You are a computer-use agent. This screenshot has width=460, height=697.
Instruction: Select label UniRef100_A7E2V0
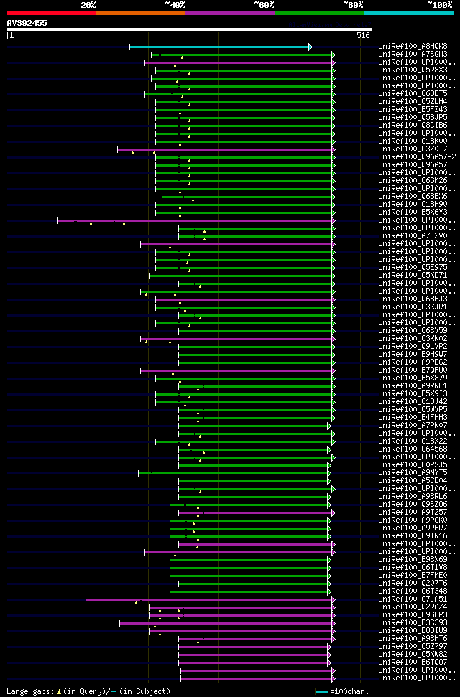point(413,235)
